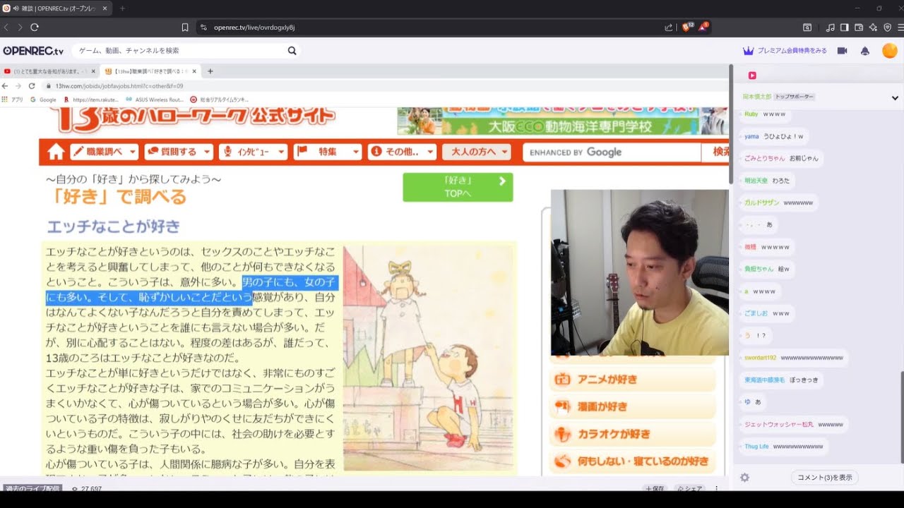Focus the ENHANCED BY Google search field

pos(611,152)
